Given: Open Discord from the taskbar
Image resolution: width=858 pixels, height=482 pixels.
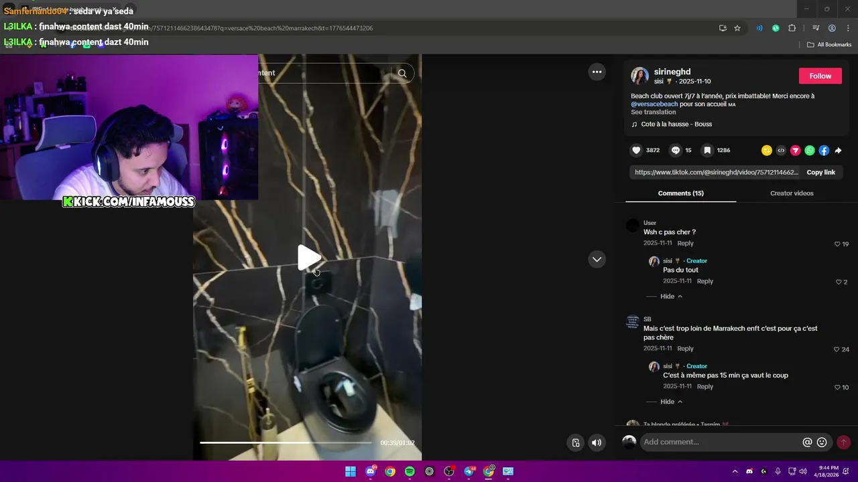Looking at the screenshot, I should click(371, 471).
